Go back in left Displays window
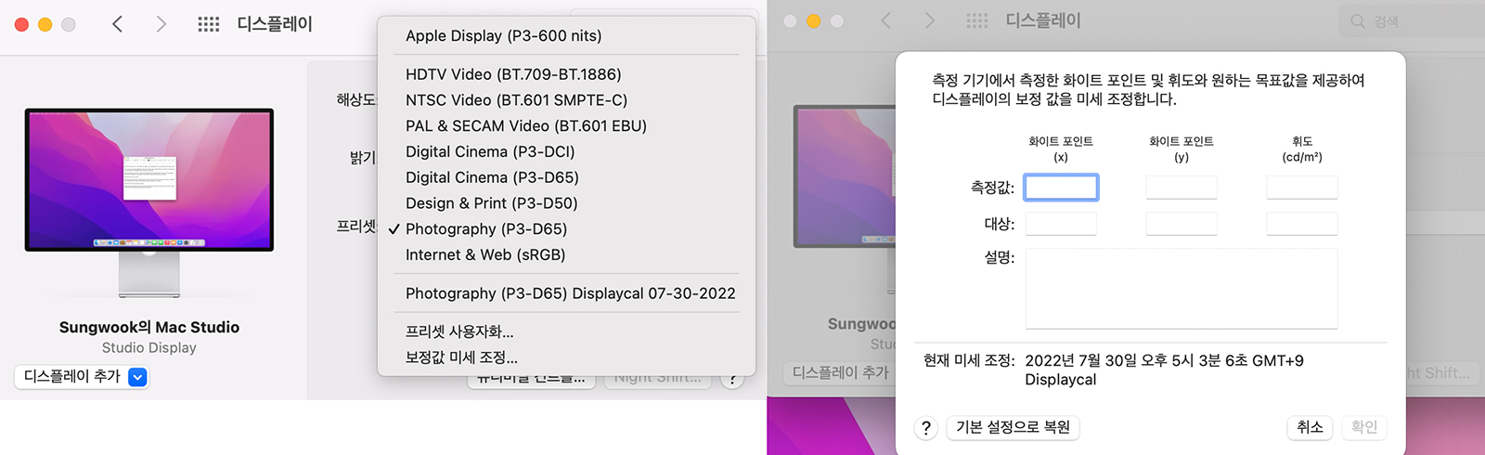 pyautogui.click(x=117, y=24)
